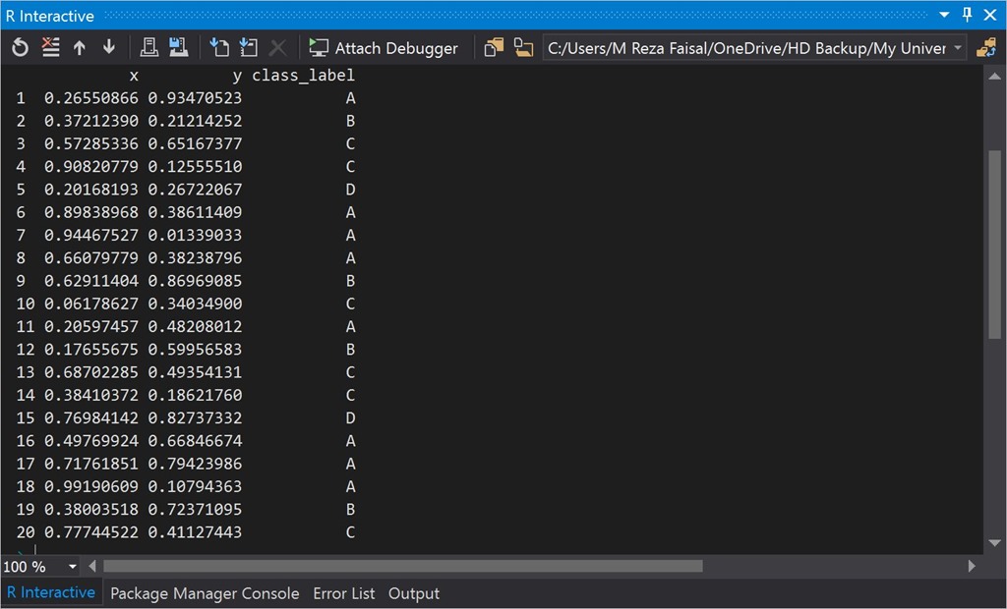This screenshot has width=1007, height=609.
Task: Switch to the Package Manager Console tab
Action: (205, 593)
